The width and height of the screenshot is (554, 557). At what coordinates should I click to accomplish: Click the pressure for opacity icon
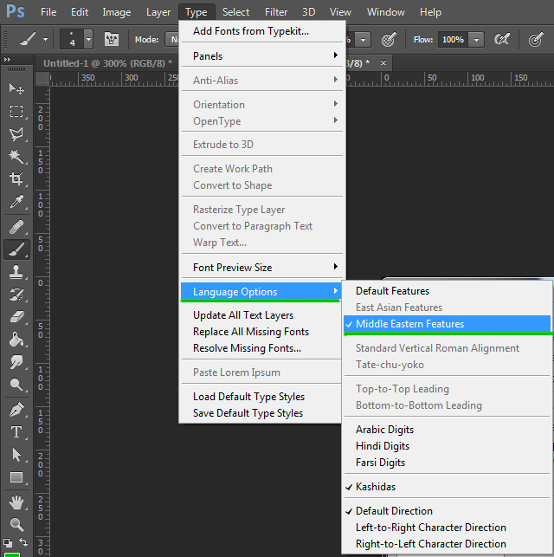pos(389,40)
